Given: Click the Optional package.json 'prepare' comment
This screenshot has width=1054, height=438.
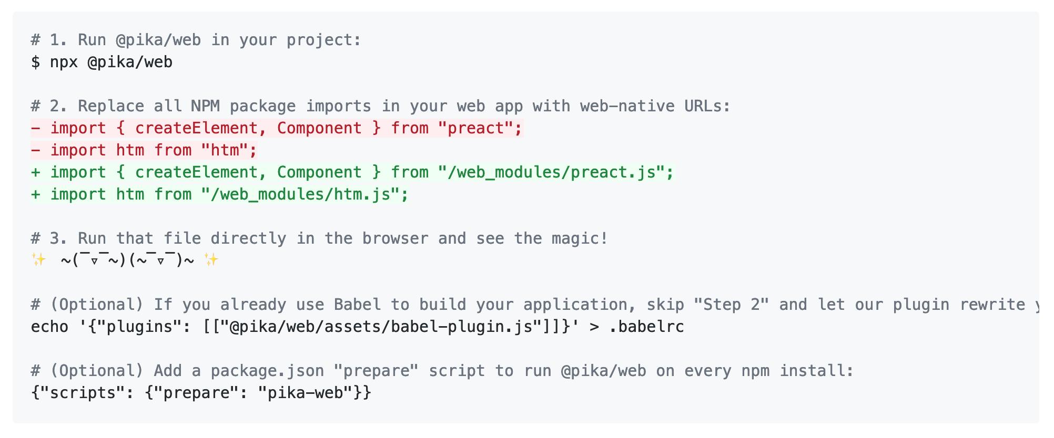Looking at the screenshot, I should click(442, 371).
